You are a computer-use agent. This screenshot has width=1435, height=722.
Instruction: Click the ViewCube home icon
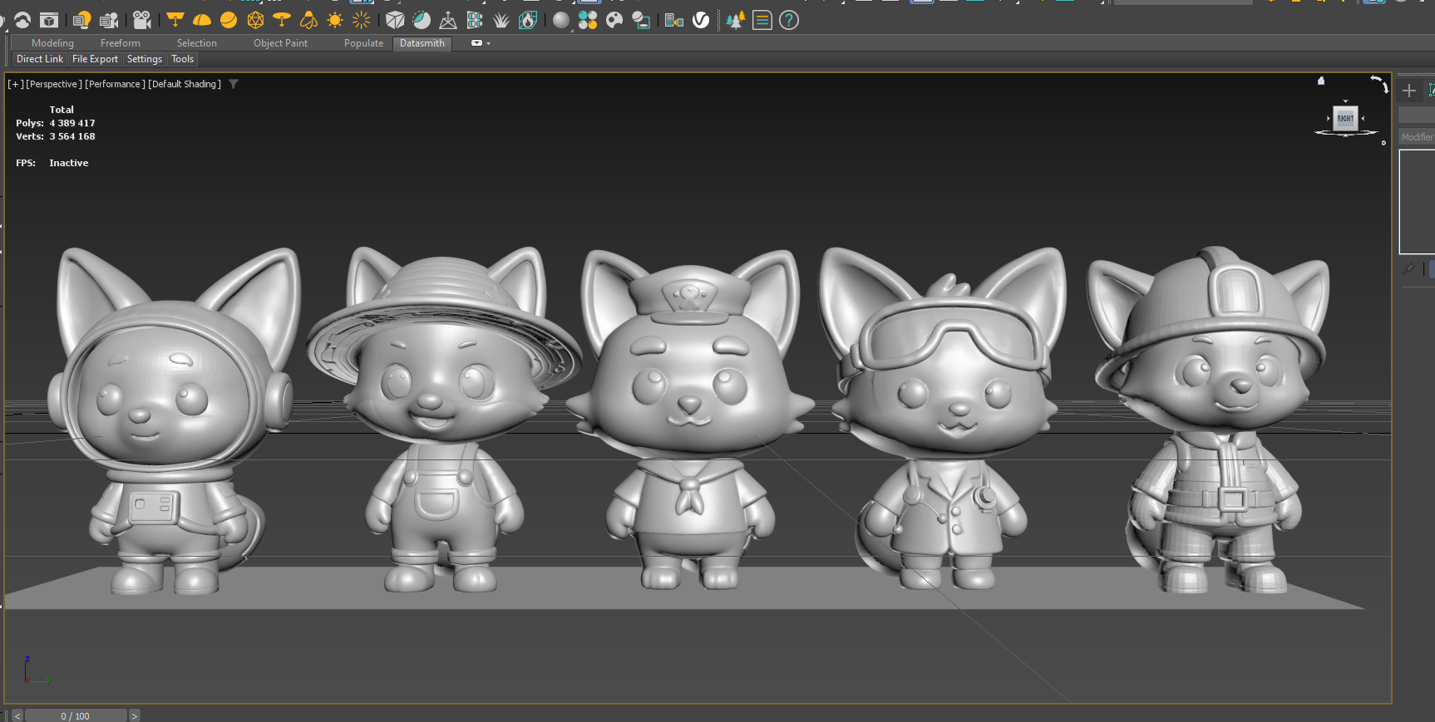click(x=1320, y=81)
